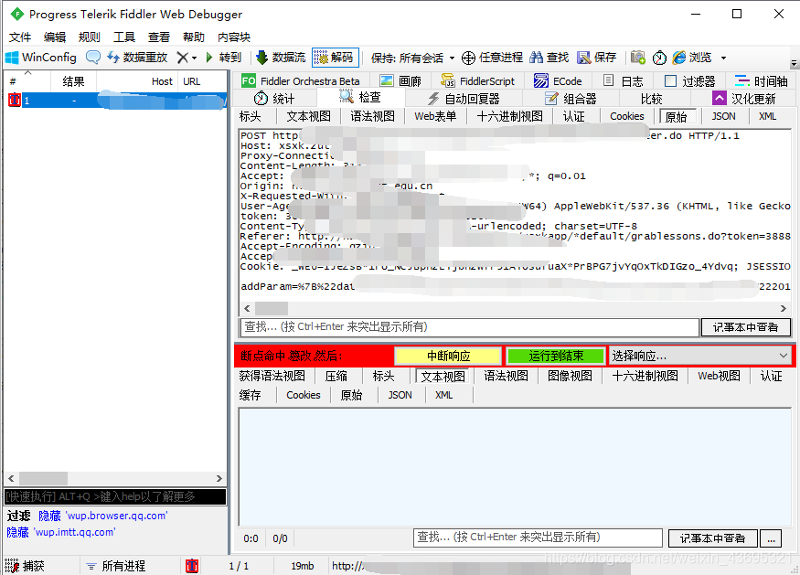Switch to the Log (日志) tab

point(623,81)
